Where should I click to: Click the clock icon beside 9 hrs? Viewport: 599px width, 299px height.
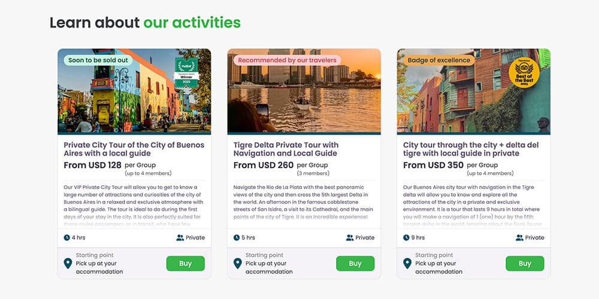406,237
